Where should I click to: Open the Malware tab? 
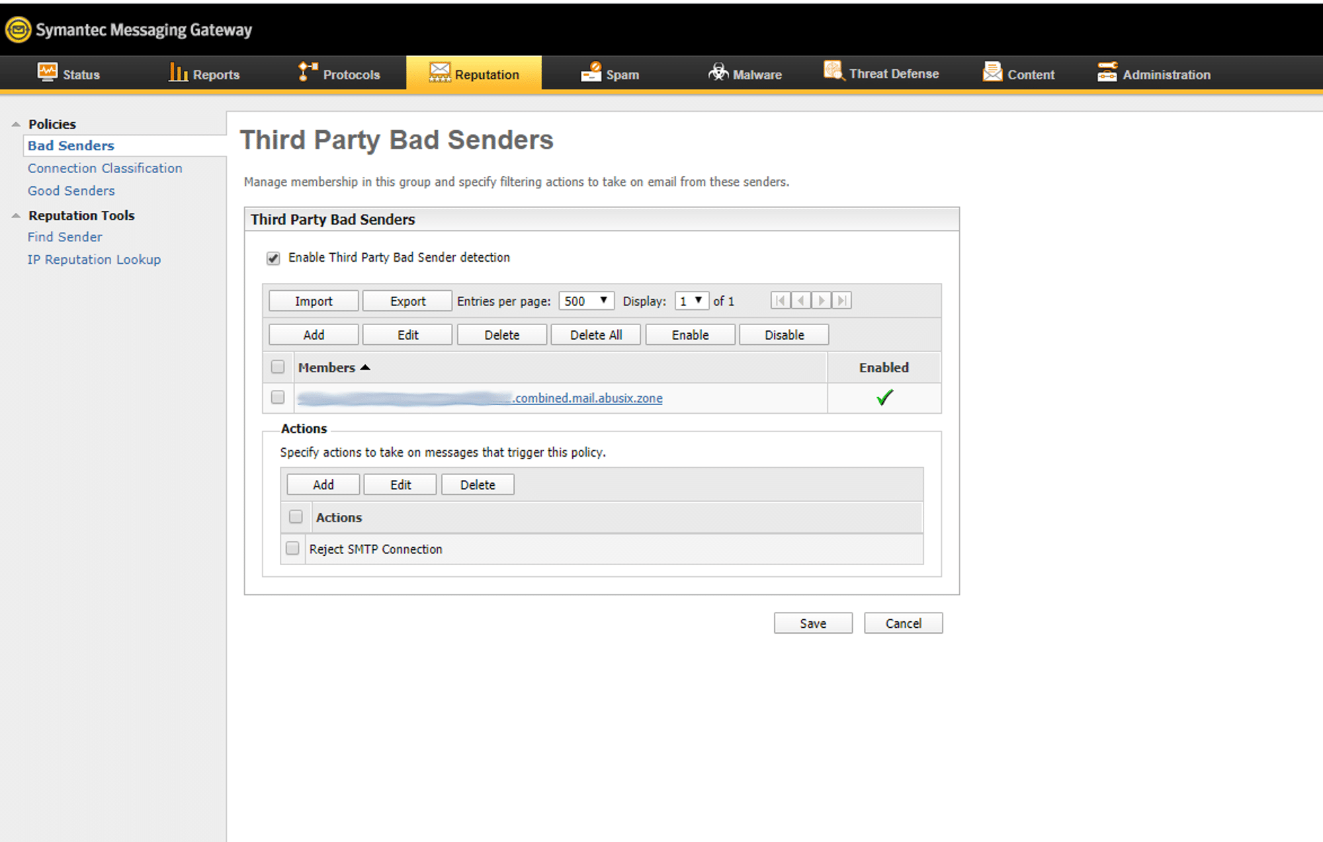[x=746, y=73]
